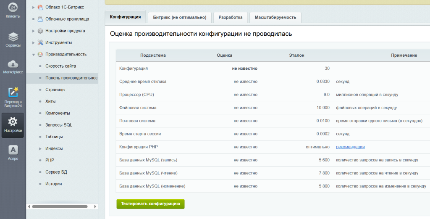Select Запросы SQL in the tree

[58, 125]
